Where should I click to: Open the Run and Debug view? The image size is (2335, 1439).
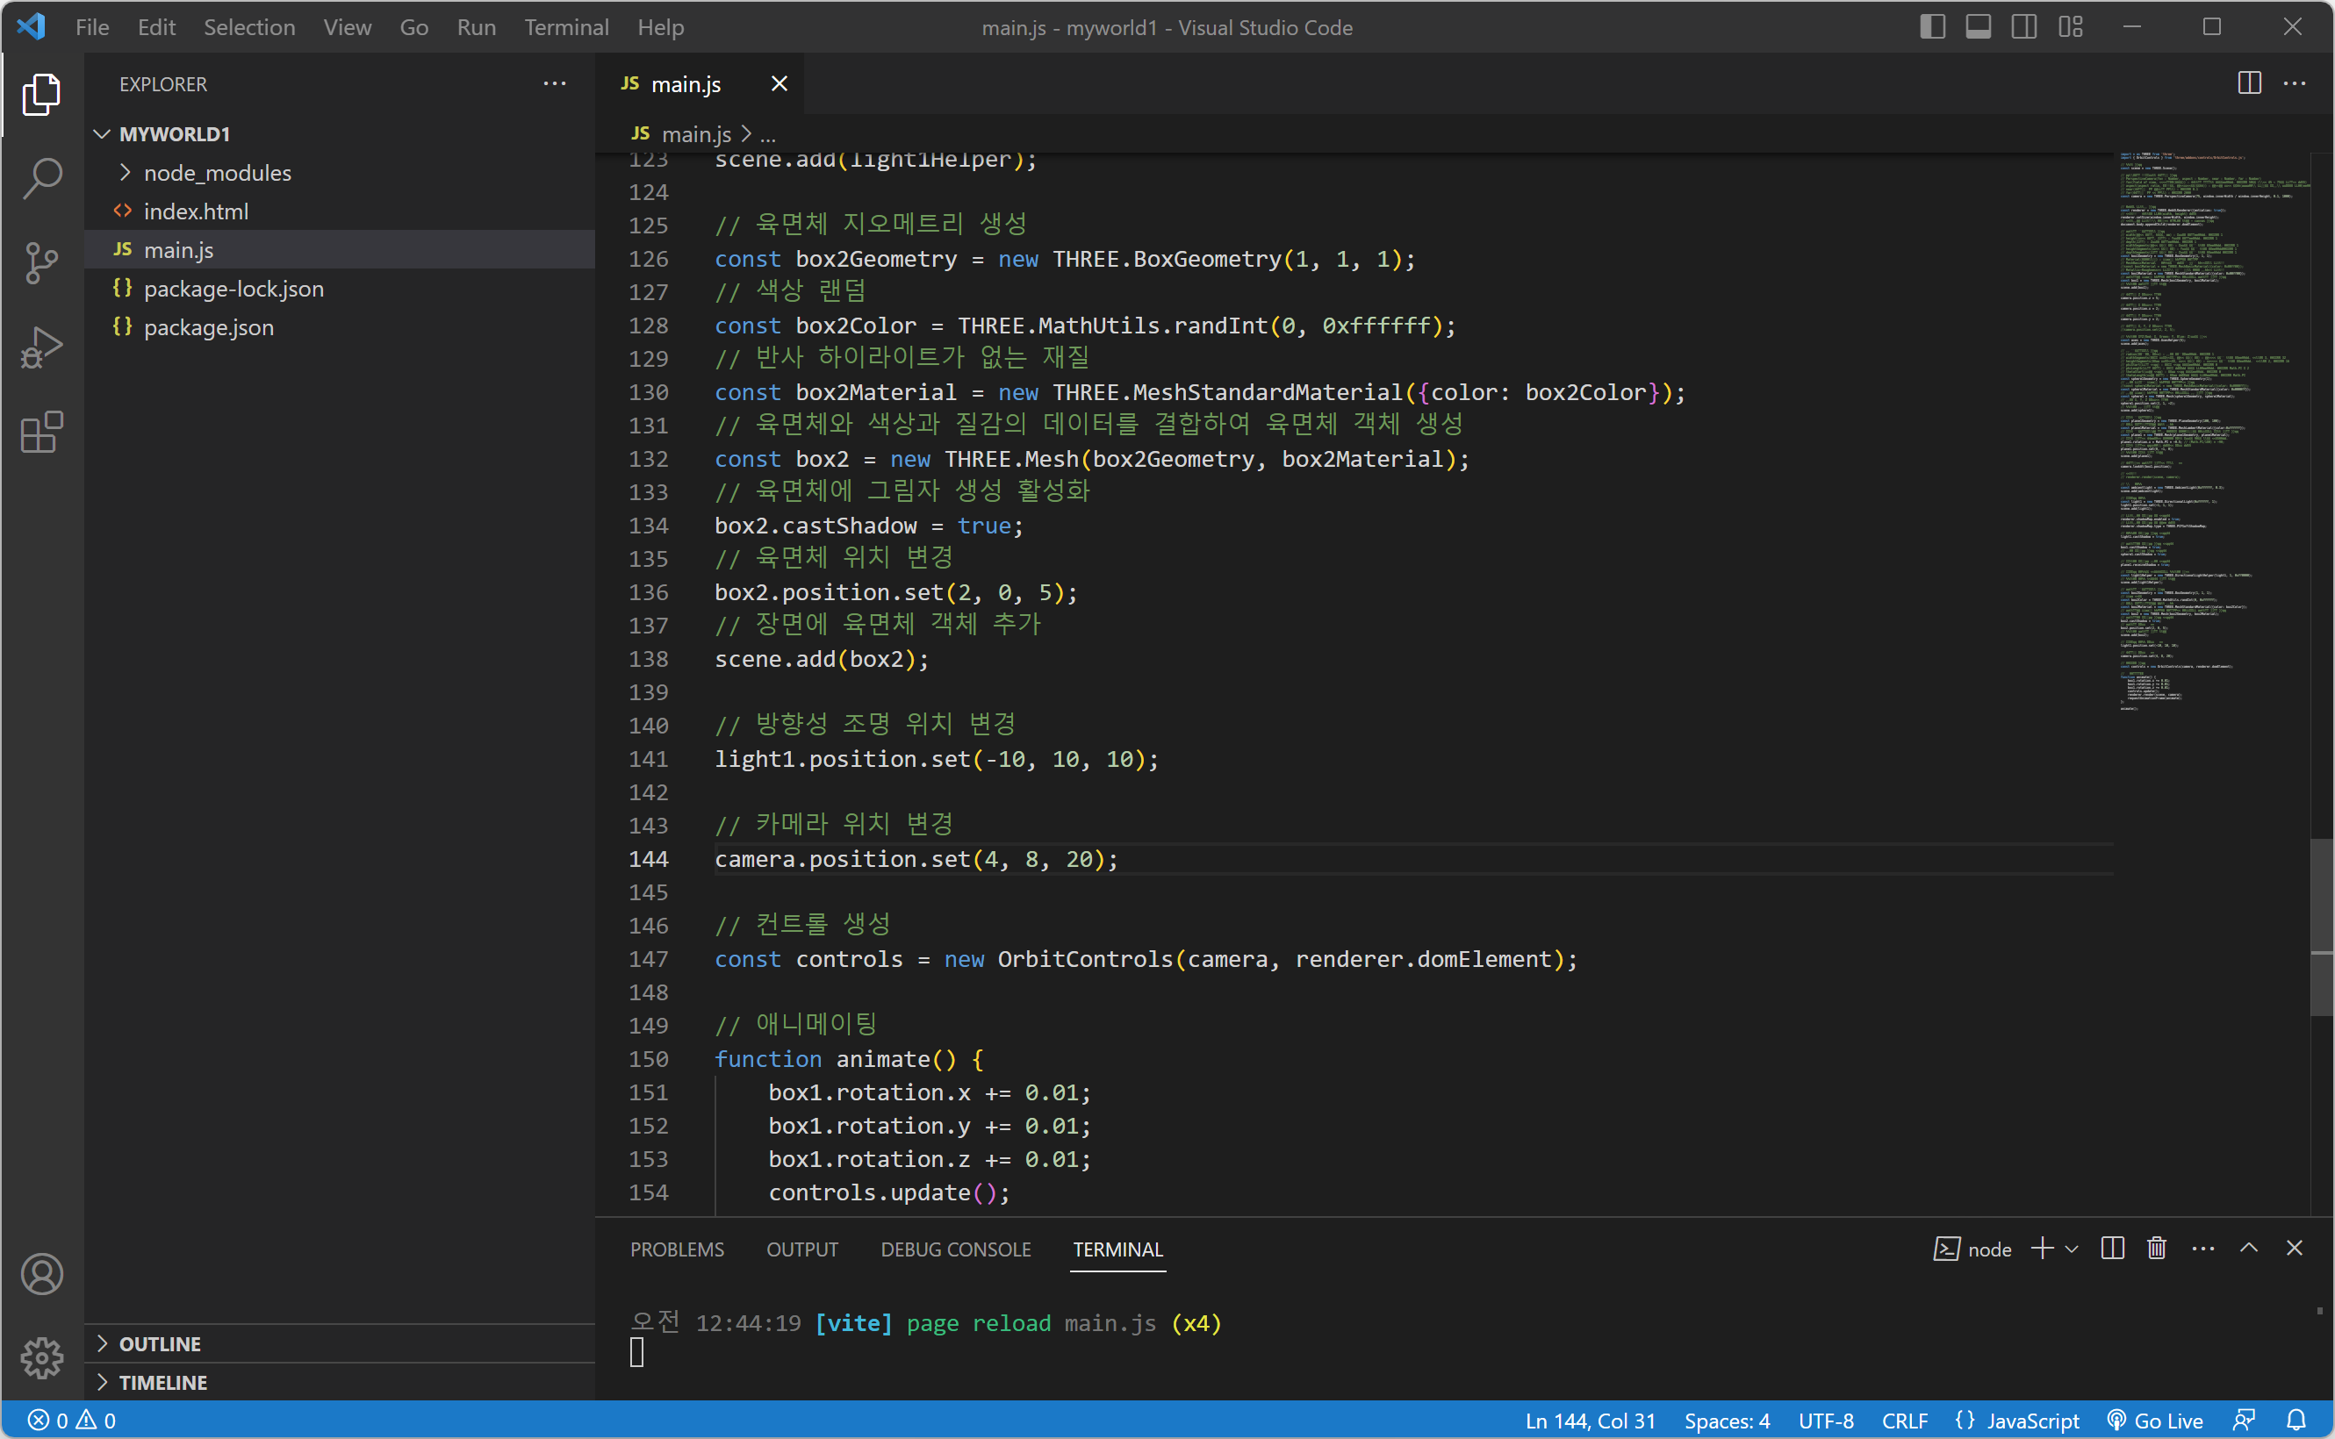pyautogui.click(x=42, y=347)
